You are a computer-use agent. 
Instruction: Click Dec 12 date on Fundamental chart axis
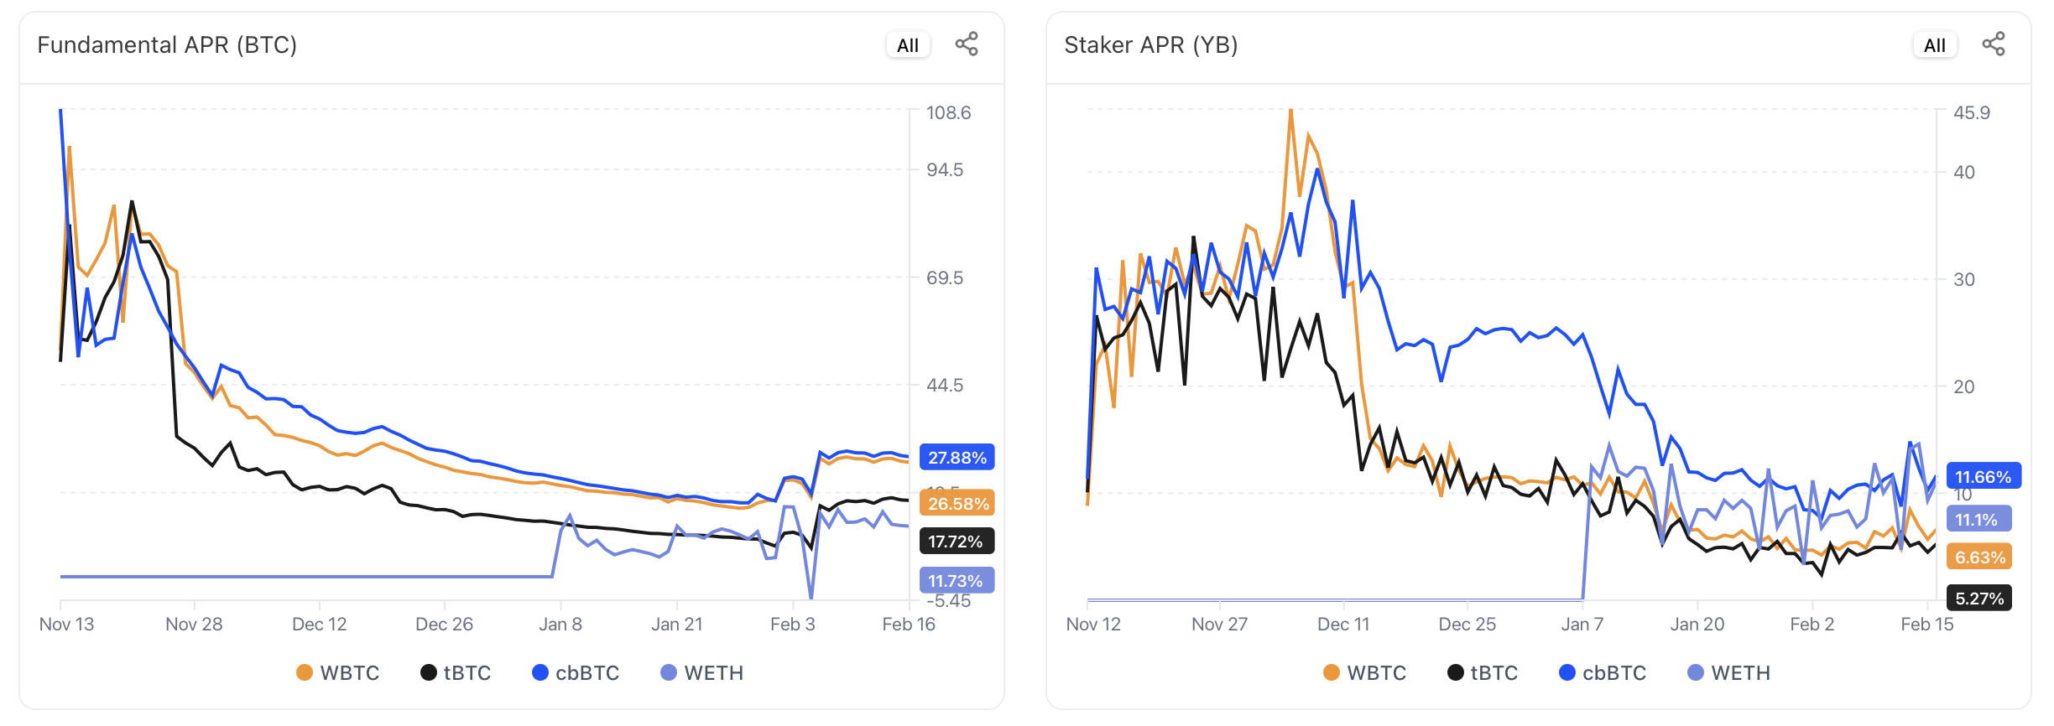(320, 625)
